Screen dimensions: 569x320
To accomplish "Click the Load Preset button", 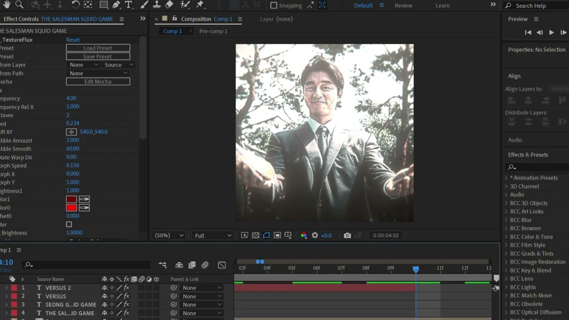I will 98,48.
